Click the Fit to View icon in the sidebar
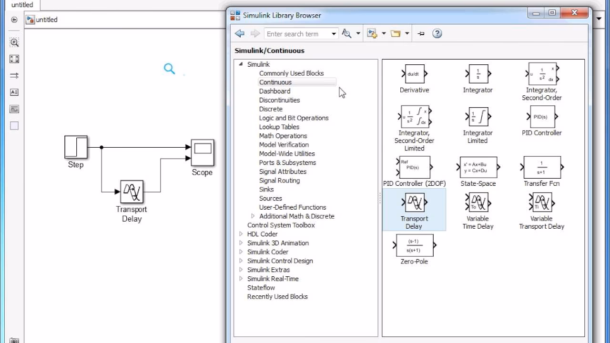The image size is (610, 343). click(14, 59)
